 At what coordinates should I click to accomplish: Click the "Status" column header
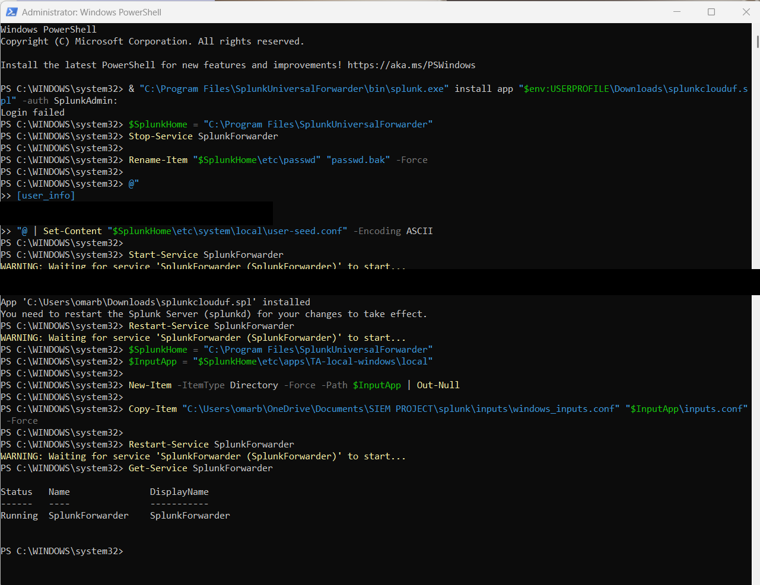[x=17, y=492]
